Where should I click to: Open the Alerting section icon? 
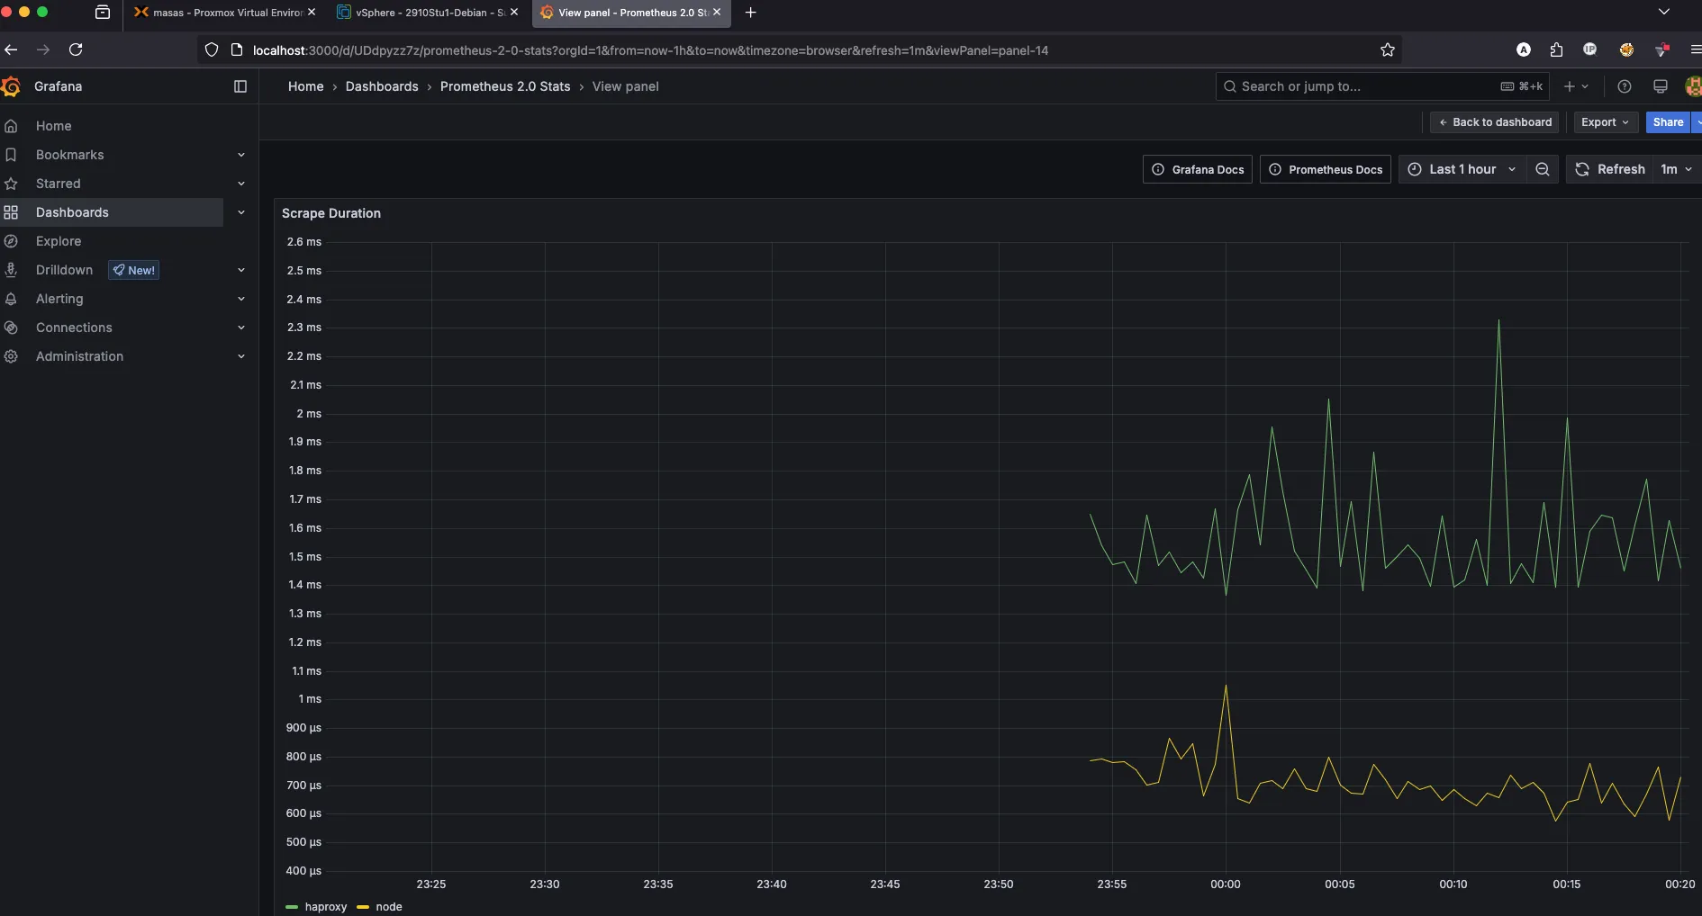point(12,299)
